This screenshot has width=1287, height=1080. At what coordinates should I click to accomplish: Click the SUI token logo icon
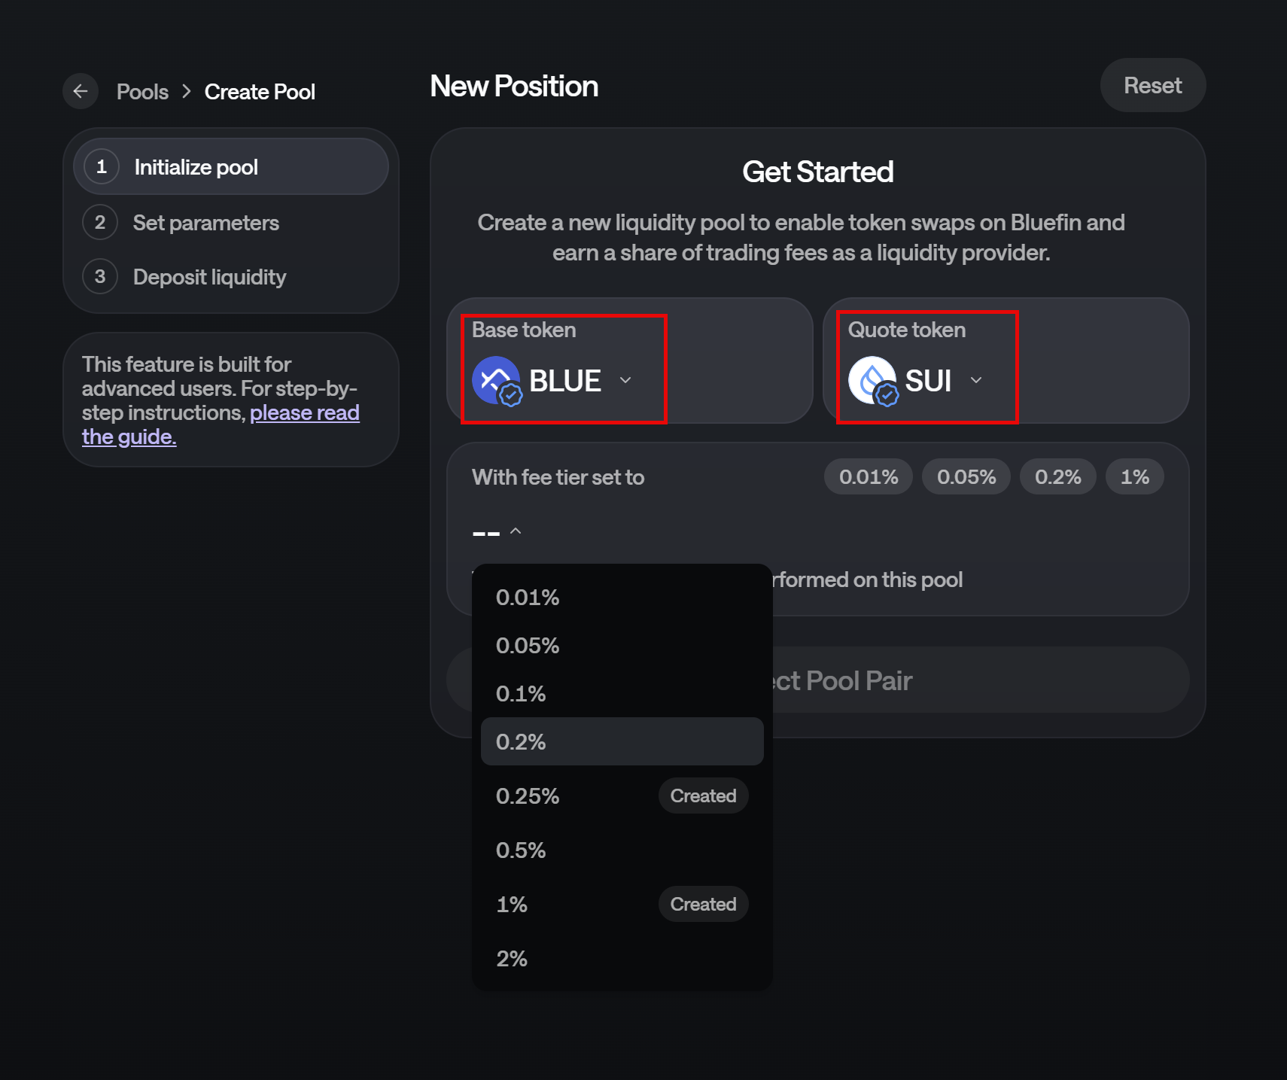tap(872, 380)
